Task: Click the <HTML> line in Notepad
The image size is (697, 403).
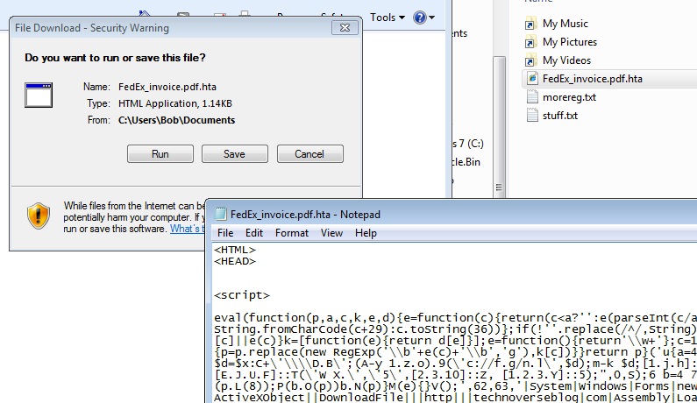Action: coord(235,250)
